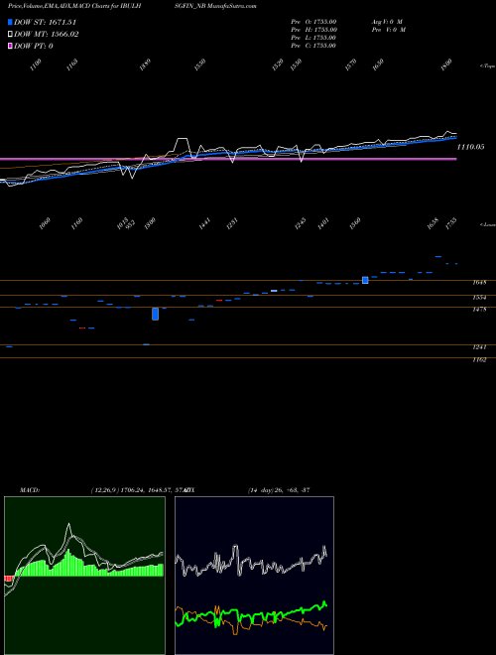Screen dimensions: 496x655
Task: Click the MACD peak spike
Action: tap(68, 526)
